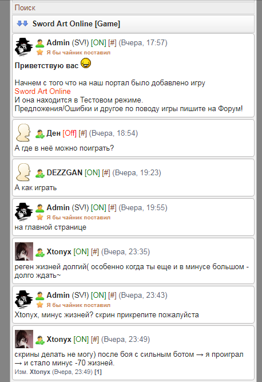Click the orange star under Admin's 23:43 post
This screenshot has height=382, width=262.
(x=39, y=305)
